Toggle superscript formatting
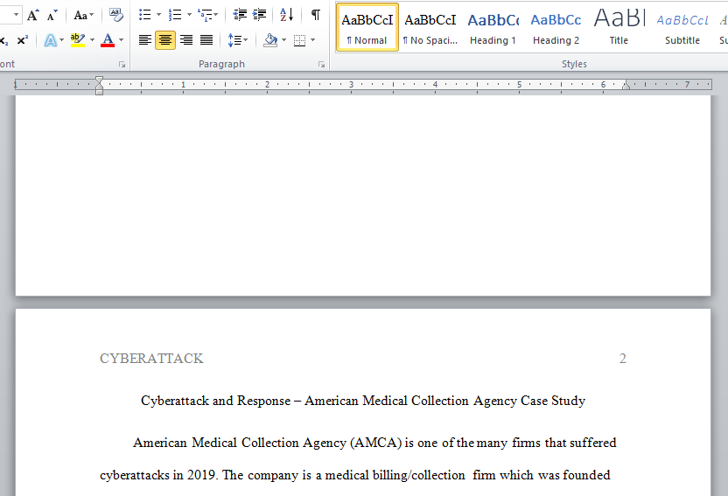Screen dimensions: 728x496 tap(22, 40)
